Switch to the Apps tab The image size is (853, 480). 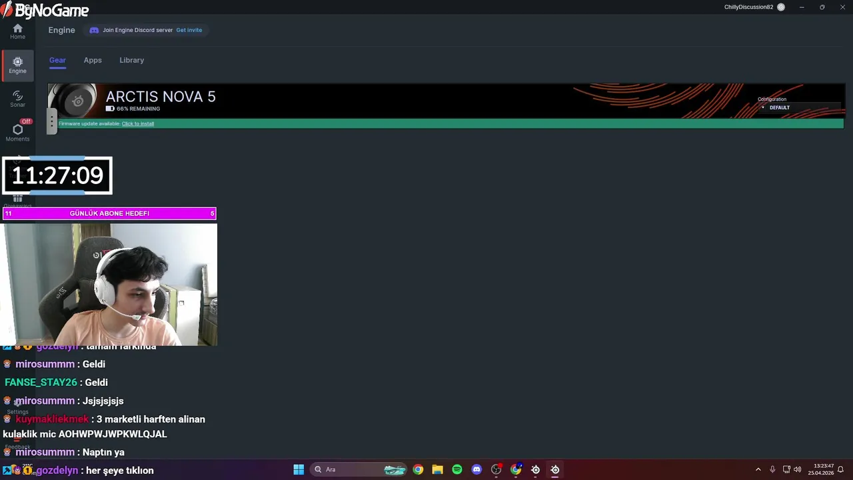[93, 60]
